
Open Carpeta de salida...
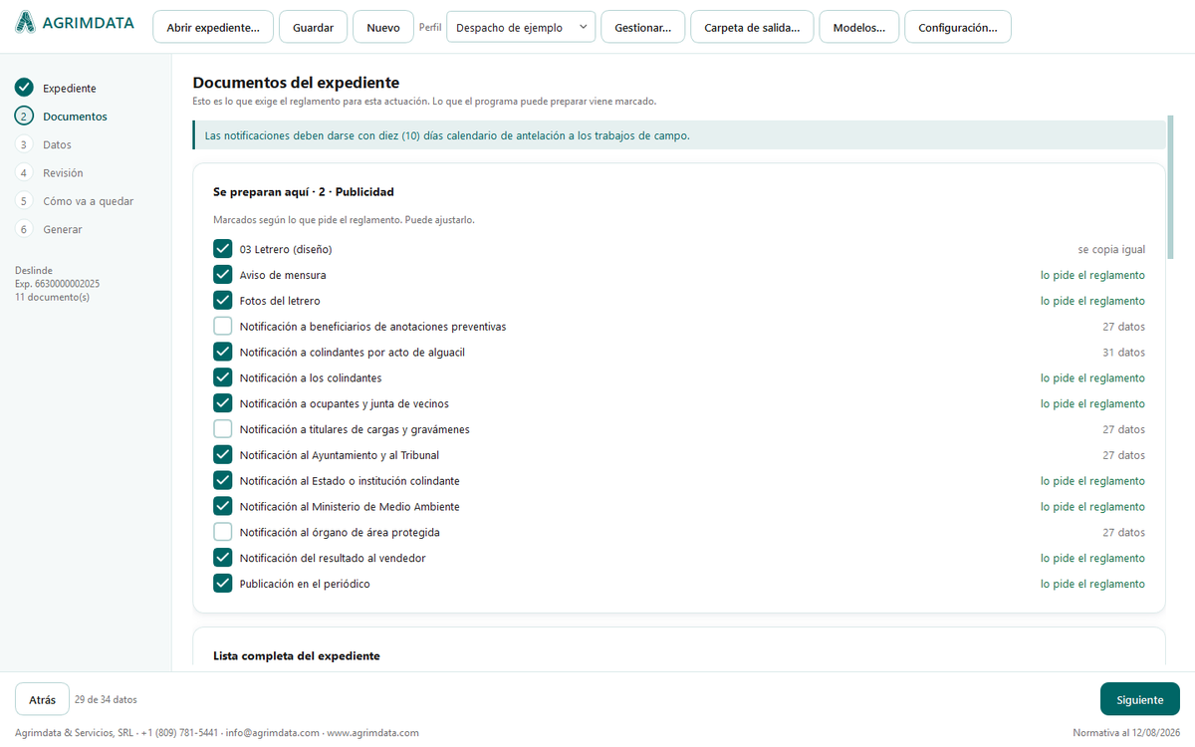click(x=752, y=27)
